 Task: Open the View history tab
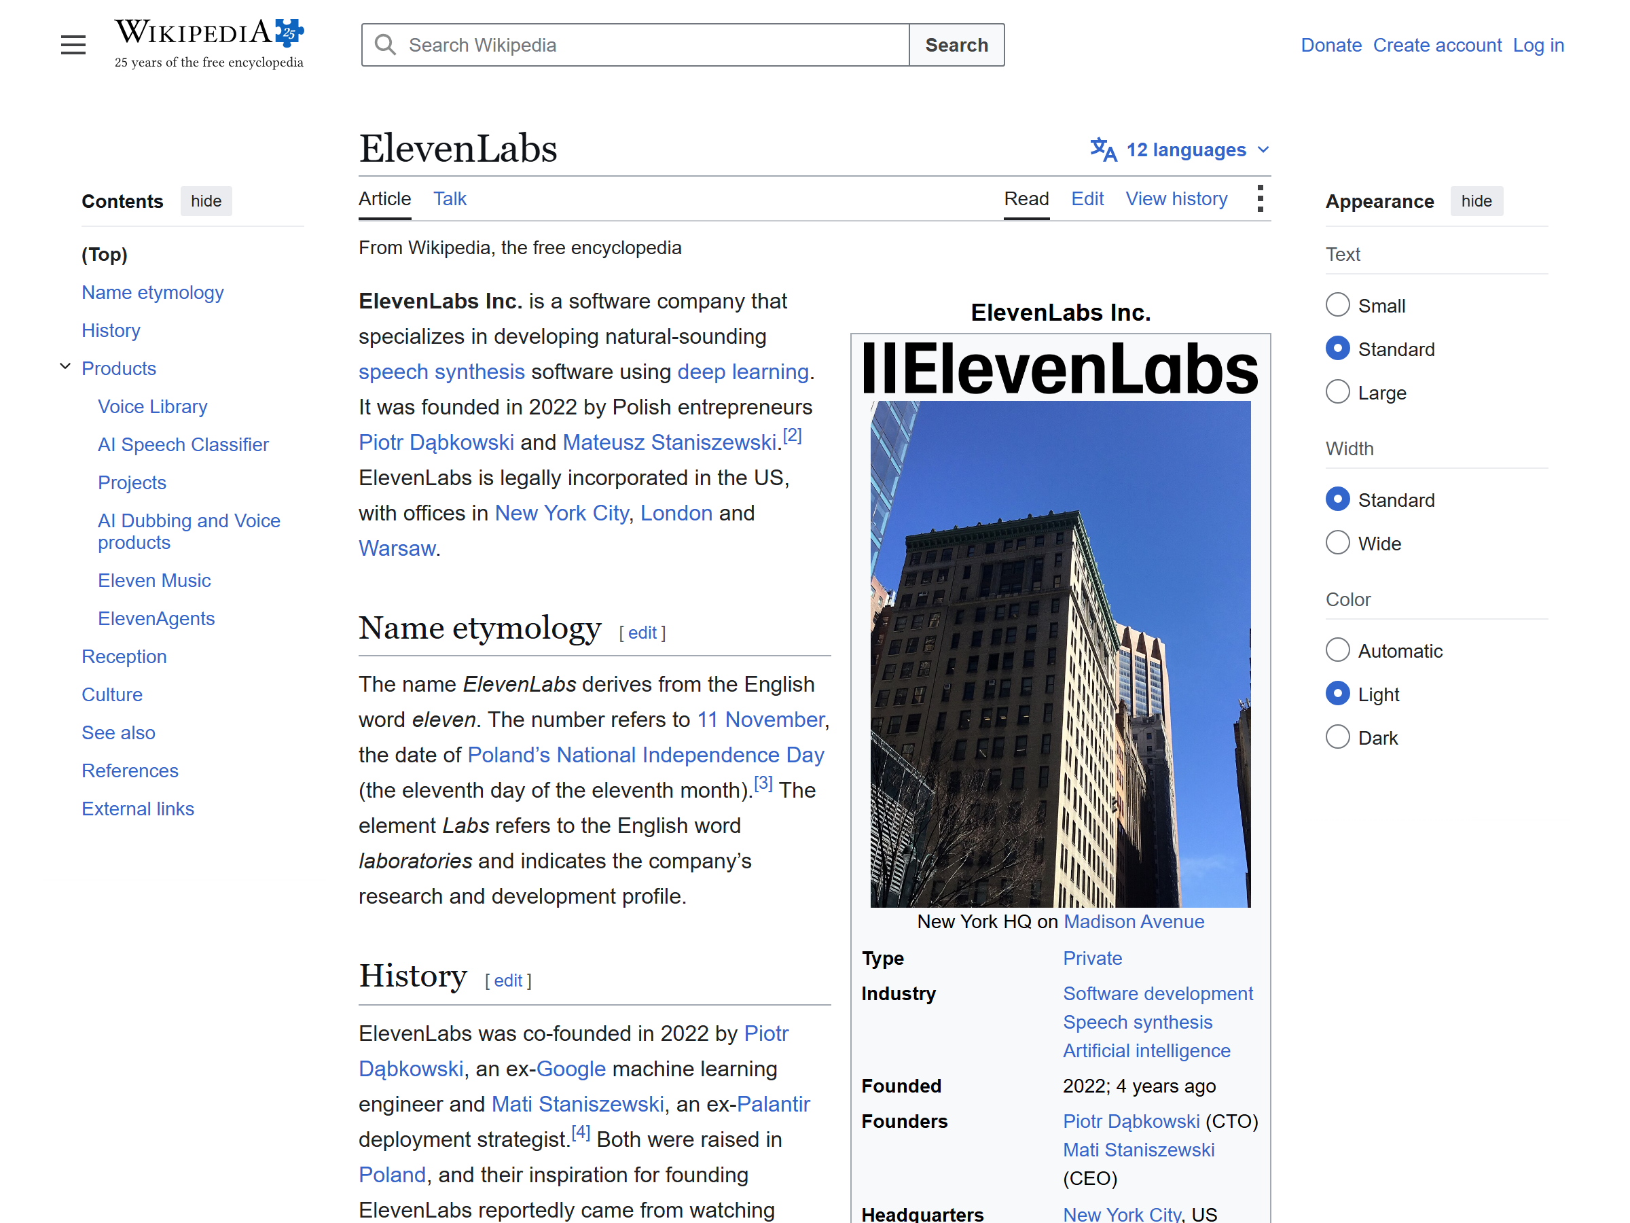pos(1176,199)
